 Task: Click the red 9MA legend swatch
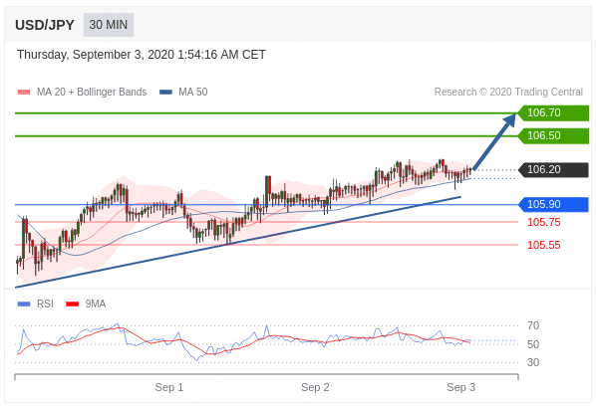(72, 304)
